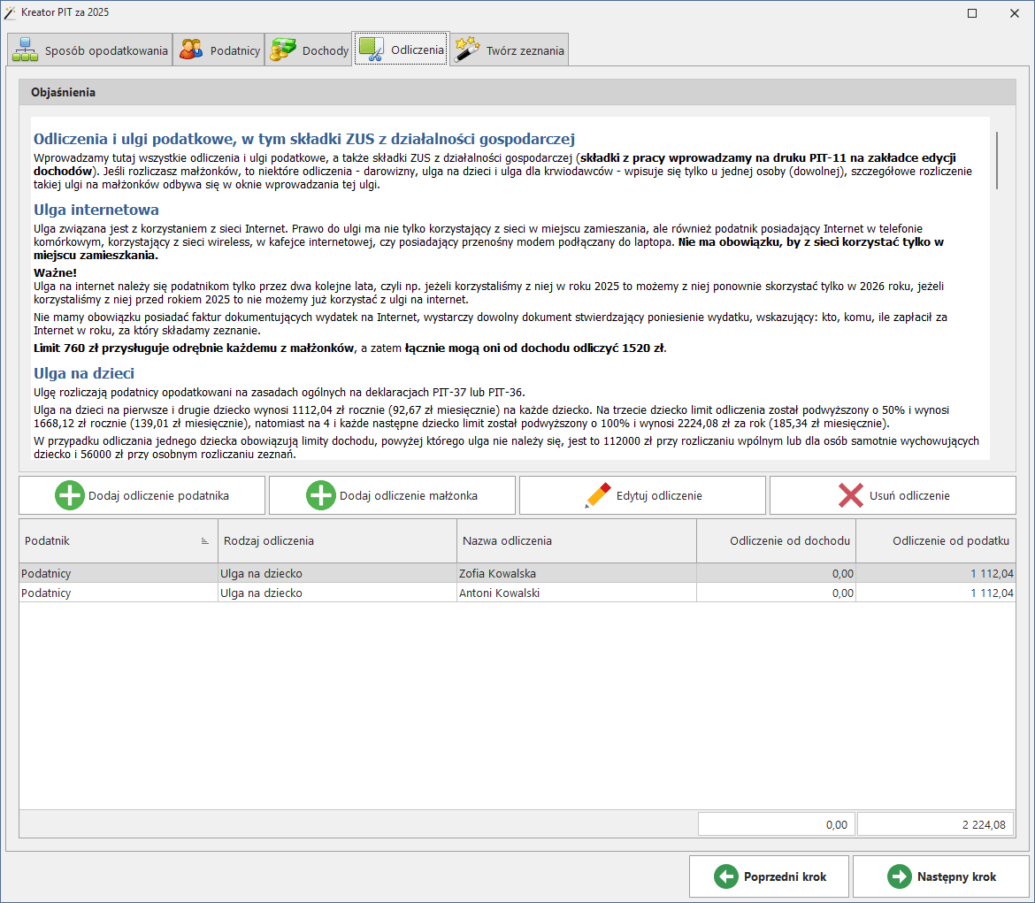The height and width of the screenshot is (903, 1035).
Task: Sort by Odliczenie od podatku column header
Action: [x=936, y=540]
